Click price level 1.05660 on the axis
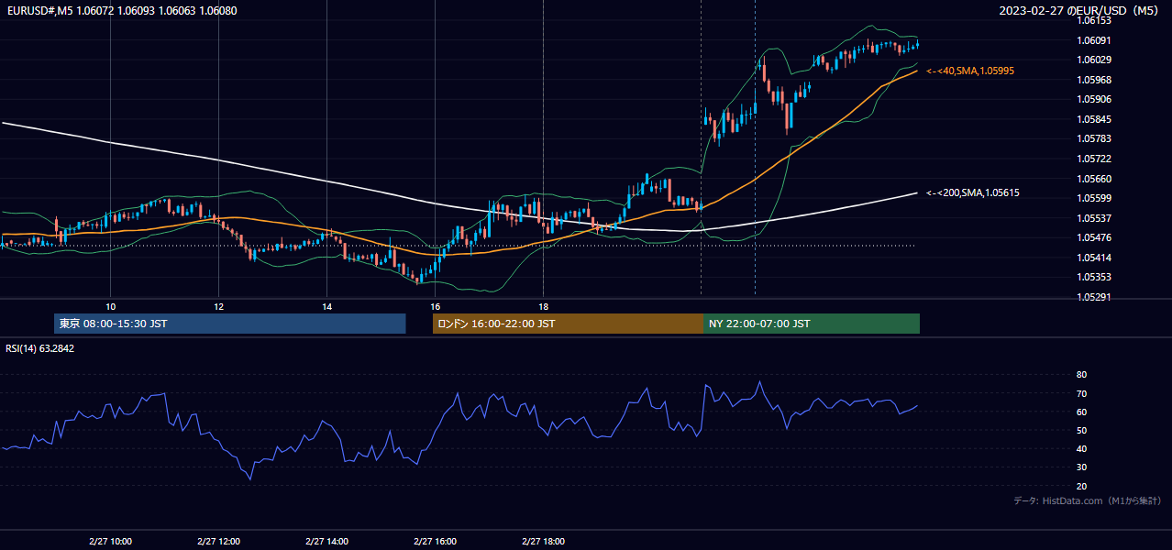1172x550 pixels. point(1093,179)
